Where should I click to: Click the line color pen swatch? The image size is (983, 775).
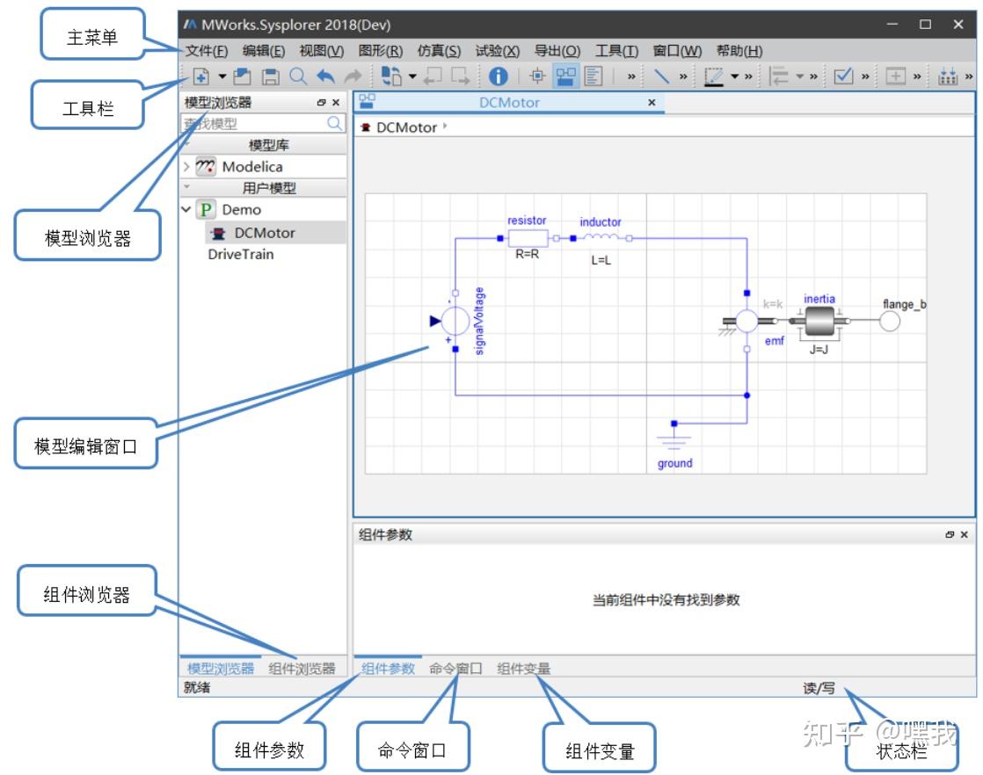[713, 76]
